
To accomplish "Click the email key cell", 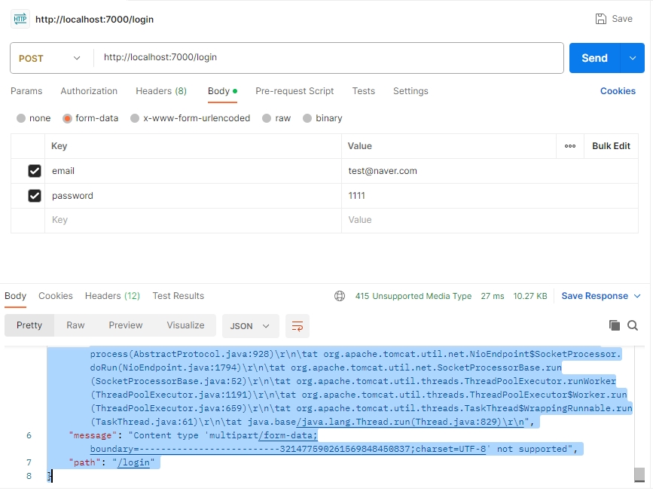I will [193, 171].
